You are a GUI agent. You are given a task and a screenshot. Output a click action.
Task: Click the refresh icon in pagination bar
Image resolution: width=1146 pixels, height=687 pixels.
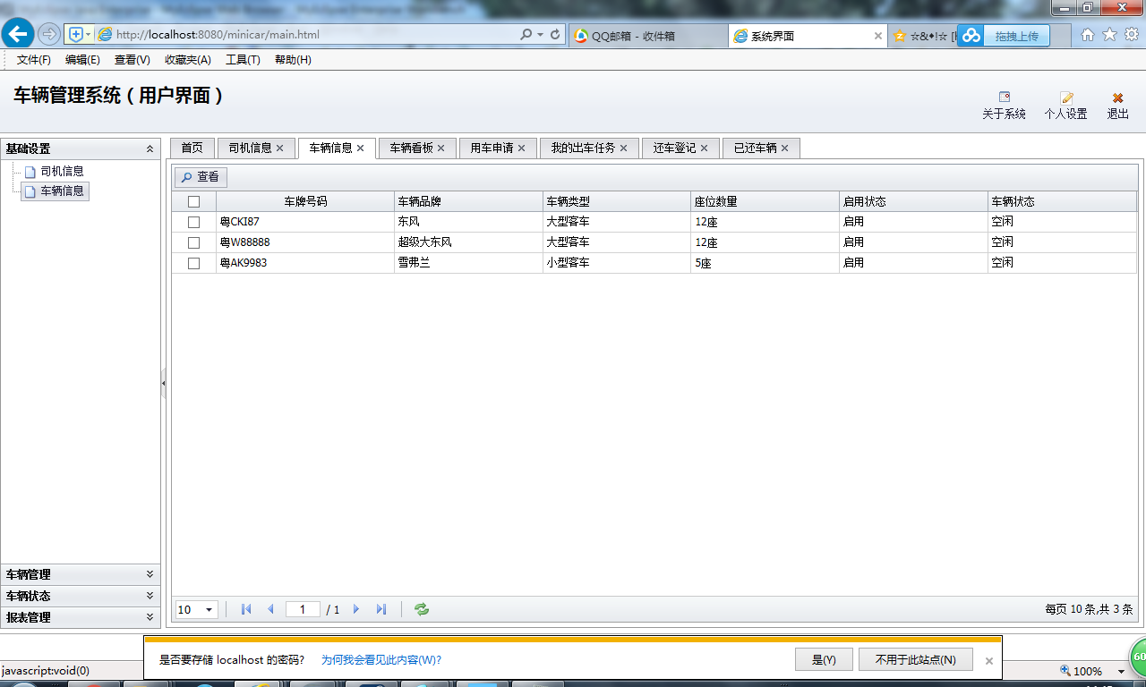pos(421,609)
